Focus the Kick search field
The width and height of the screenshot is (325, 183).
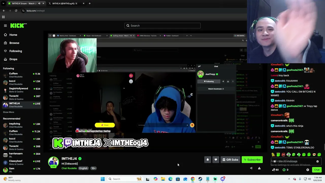162,26
